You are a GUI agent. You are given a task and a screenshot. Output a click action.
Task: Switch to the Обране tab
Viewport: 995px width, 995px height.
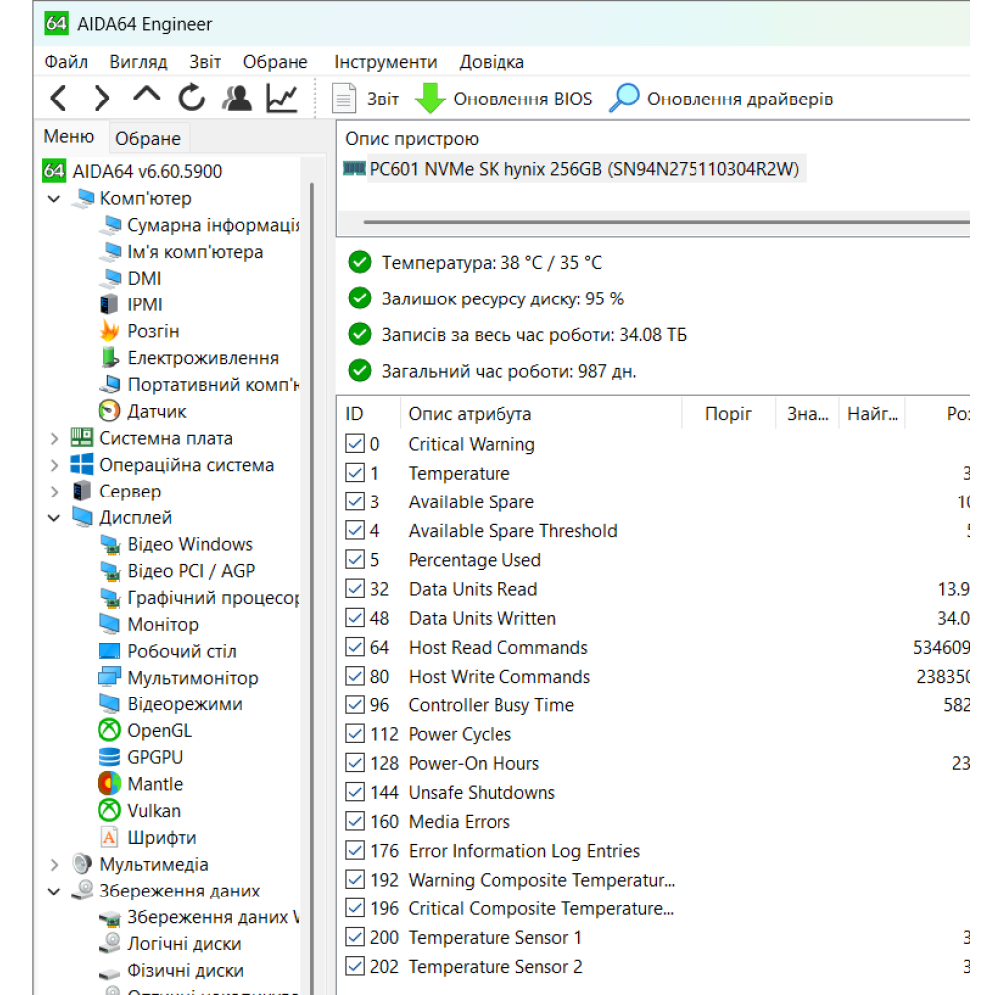point(147,139)
